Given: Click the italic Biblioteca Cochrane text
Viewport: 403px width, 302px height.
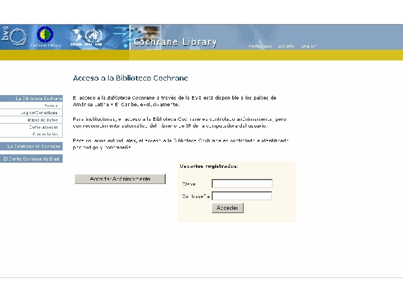Looking at the screenshot, I should click(131, 98).
